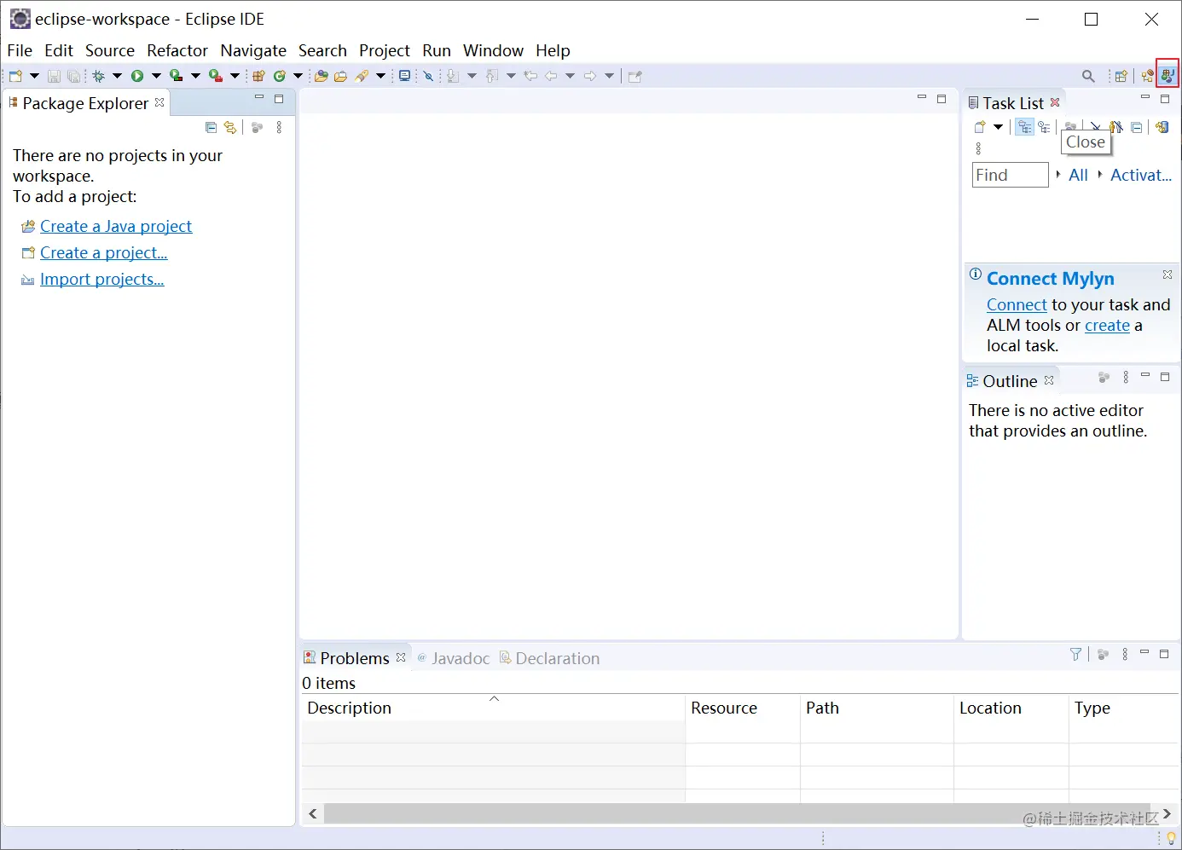Toggle Link with Editor in Package Explorer
This screenshot has height=850, width=1182.
(x=229, y=128)
